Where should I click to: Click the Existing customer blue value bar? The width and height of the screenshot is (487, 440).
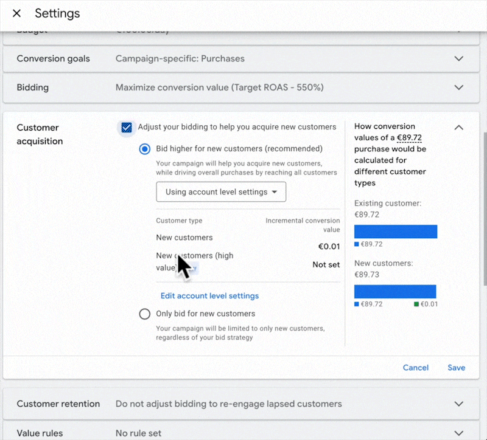coord(396,232)
